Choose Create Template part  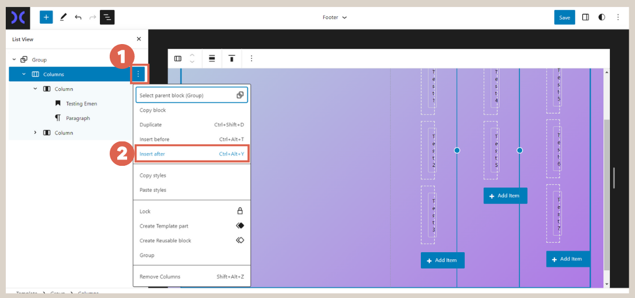point(192,226)
